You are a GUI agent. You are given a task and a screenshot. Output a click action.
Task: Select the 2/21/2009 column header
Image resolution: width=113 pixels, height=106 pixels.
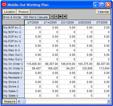pos(67,22)
